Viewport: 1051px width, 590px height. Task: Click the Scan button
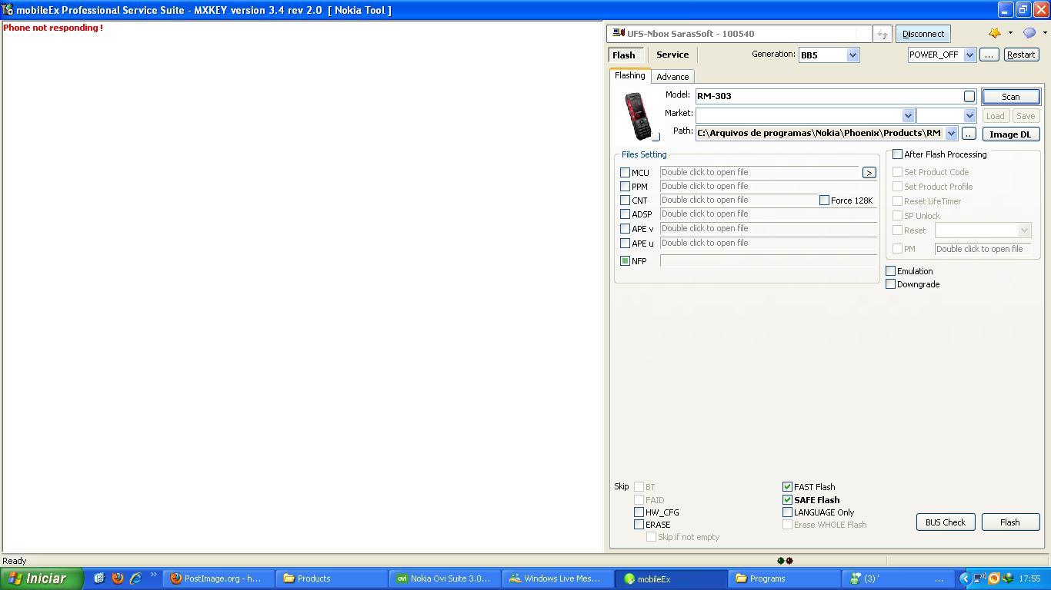click(1010, 97)
